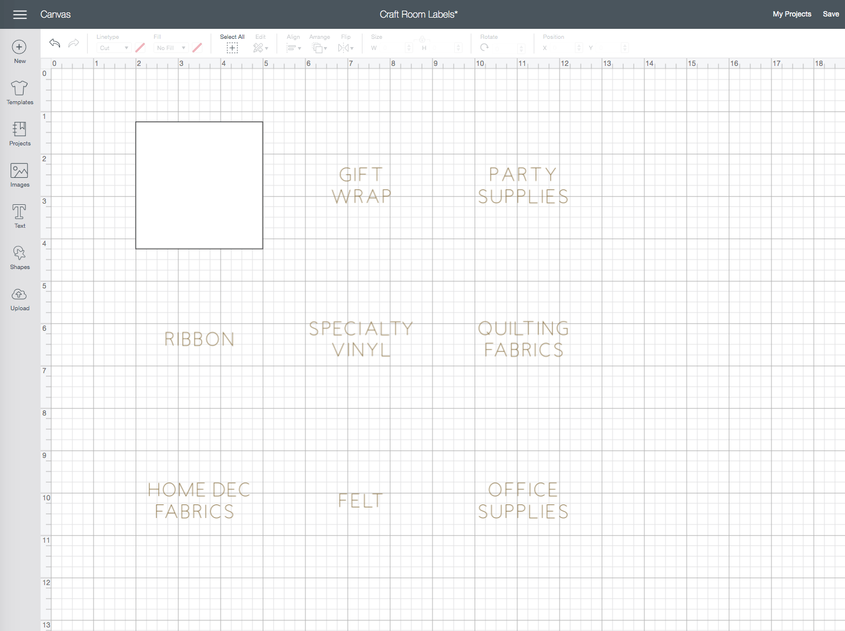
Task: Select the RIBBON text on canvas
Action: coord(199,339)
